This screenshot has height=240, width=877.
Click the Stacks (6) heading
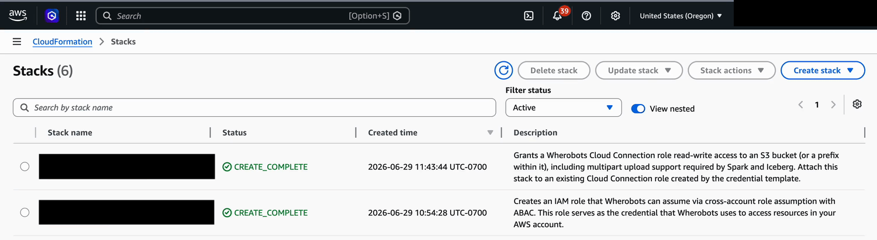click(x=43, y=71)
